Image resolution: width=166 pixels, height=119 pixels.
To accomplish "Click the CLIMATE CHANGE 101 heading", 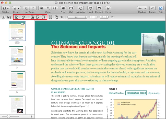I will click(x=83, y=43).
